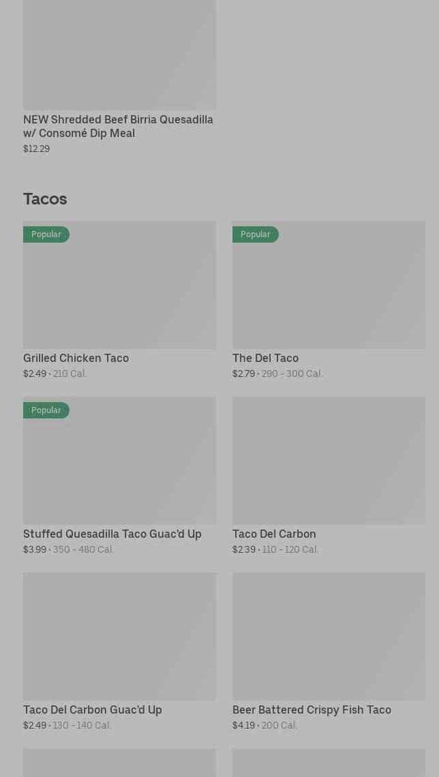This screenshot has width=439, height=777.
Task: Click Popular badge on Grilled Chicken Taco
Action: click(x=46, y=234)
